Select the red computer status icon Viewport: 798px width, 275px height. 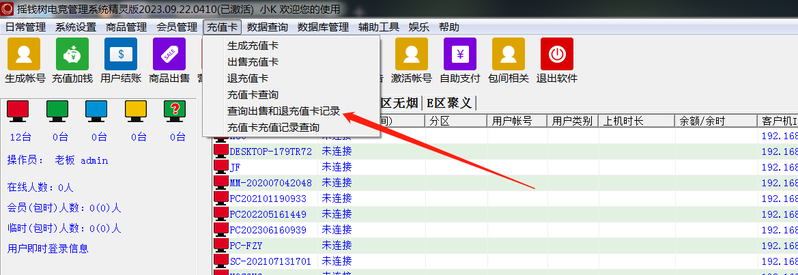point(18,110)
